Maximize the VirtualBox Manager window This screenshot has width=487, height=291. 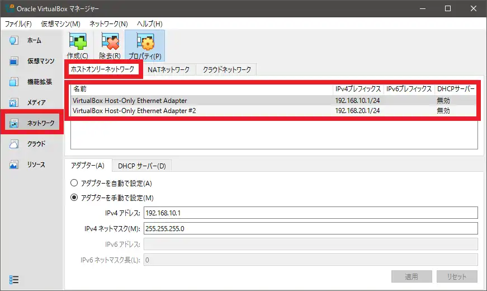(x=448, y=8)
